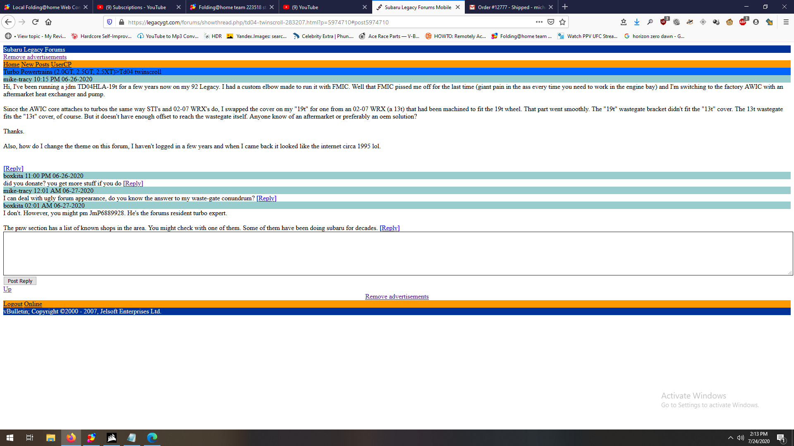Click the Home breadcrumb navigation link
Viewport: 794px width, 446px height.
tap(11, 64)
